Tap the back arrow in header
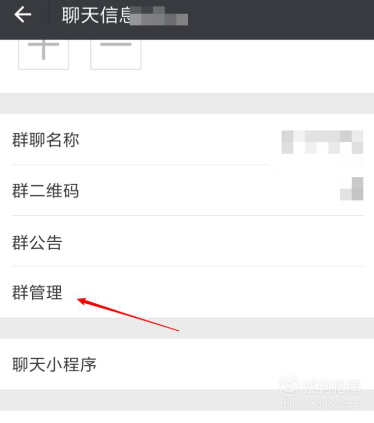Screen dimensions: 374x423 click(23, 15)
